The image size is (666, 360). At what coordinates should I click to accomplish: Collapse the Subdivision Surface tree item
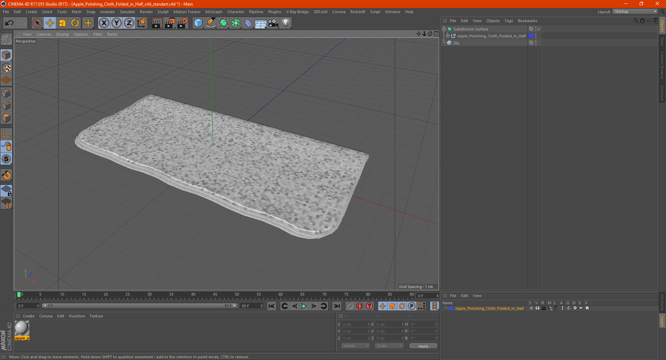[x=444, y=29]
